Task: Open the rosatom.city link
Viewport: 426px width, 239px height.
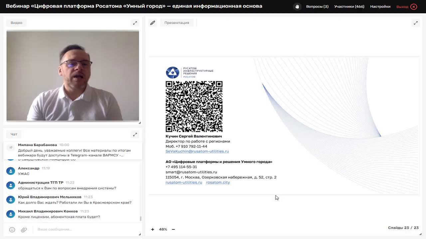Action: pyautogui.click(x=218, y=182)
